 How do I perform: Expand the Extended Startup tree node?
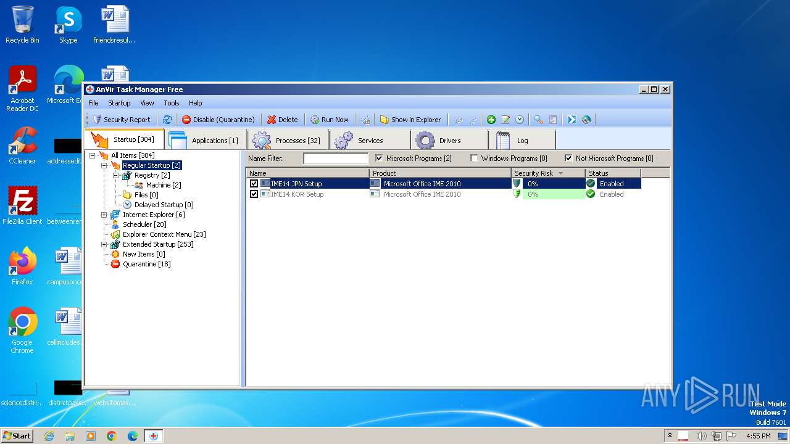tap(104, 244)
